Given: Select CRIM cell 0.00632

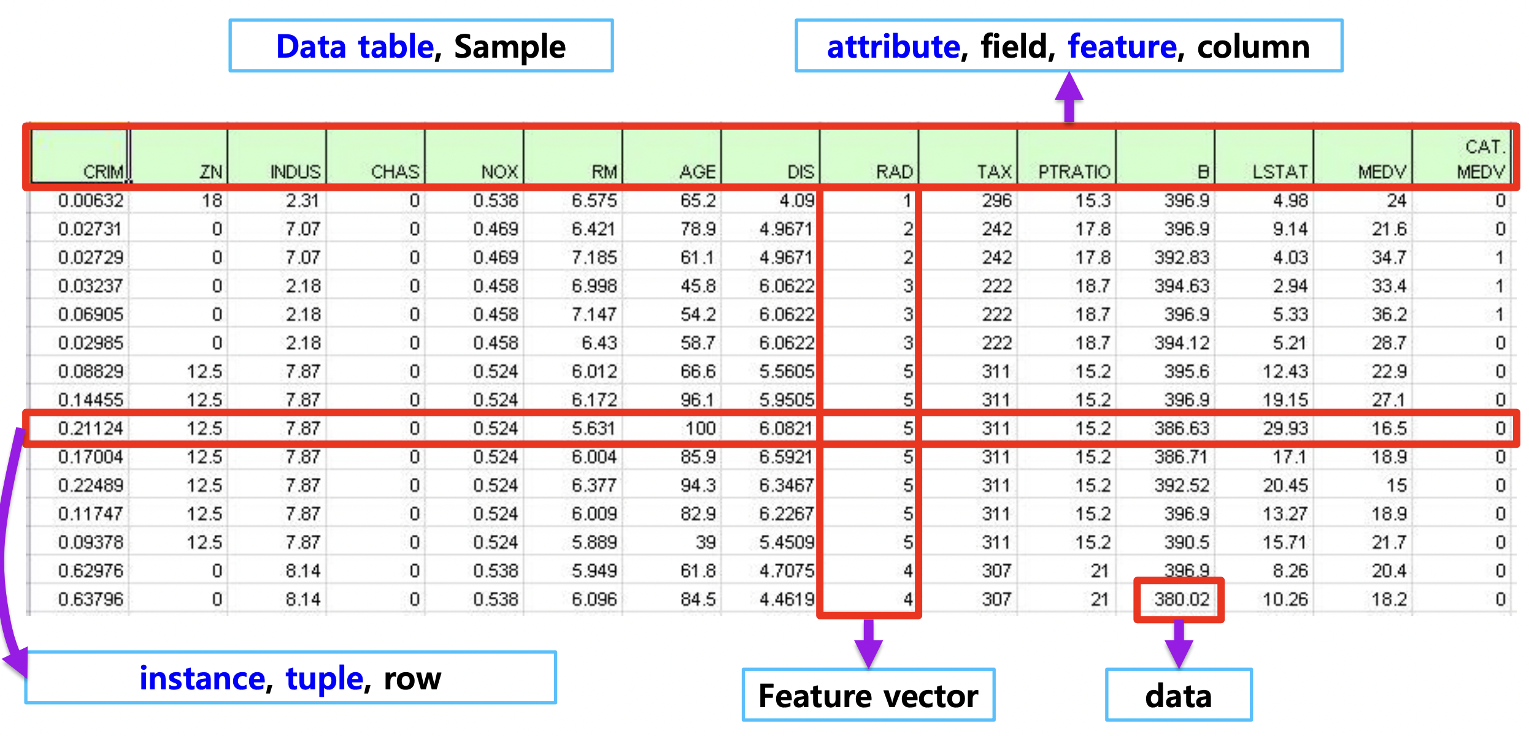Looking at the screenshot, I should click(x=80, y=200).
